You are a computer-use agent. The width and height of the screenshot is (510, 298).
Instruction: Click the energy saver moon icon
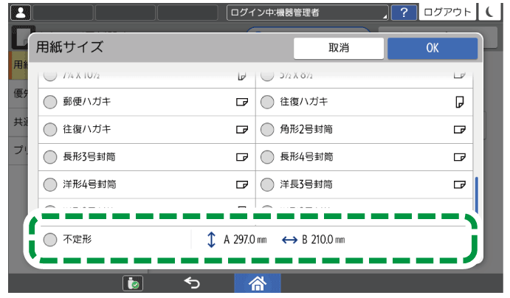click(489, 12)
